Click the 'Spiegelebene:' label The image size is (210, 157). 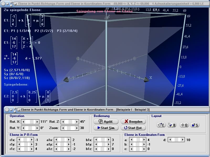(x=16, y=85)
